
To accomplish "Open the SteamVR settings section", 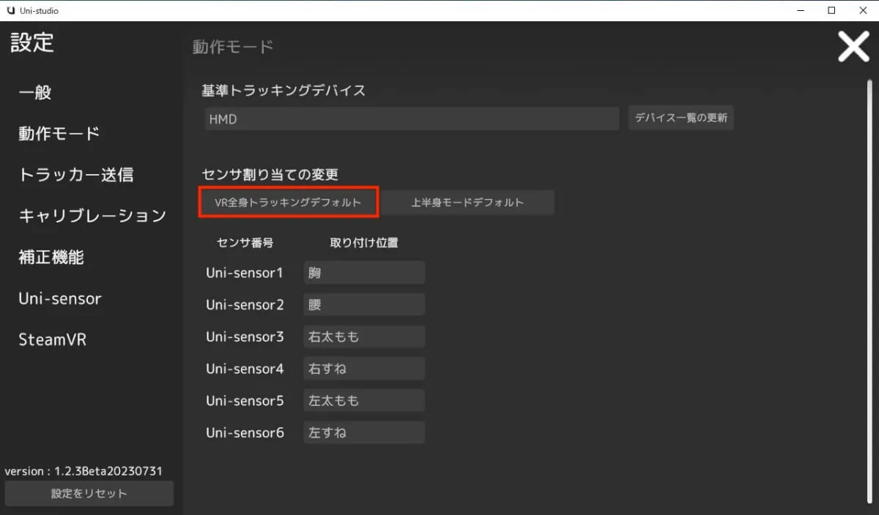I will 52,339.
